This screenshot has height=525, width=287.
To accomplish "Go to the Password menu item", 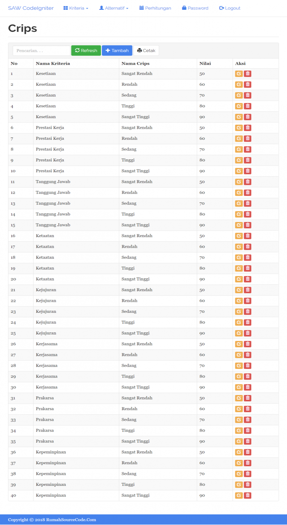I will tap(195, 8).
